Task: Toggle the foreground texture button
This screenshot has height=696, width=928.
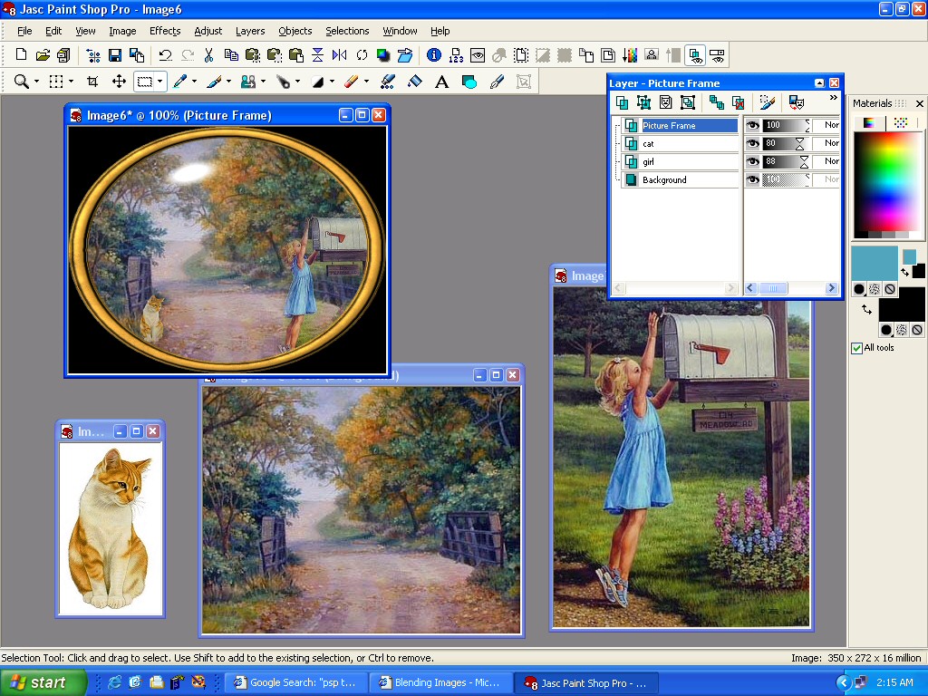Action: [875, 289]
